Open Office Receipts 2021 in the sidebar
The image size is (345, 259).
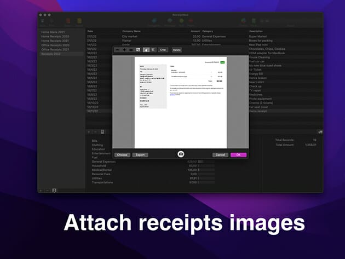click(x=56, y=50)
